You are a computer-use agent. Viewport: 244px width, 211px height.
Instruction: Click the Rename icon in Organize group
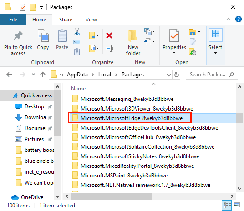(109, 49)
